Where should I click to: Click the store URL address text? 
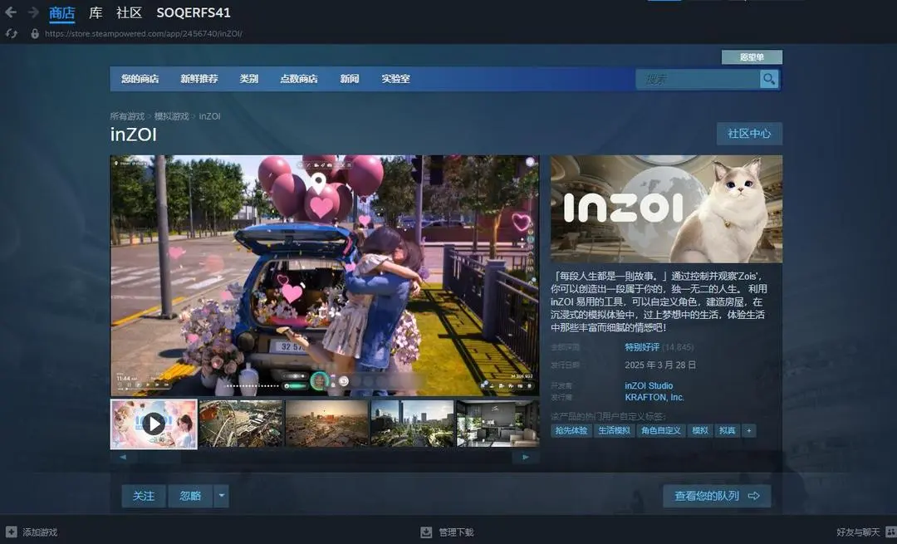(x=144, y=34)
